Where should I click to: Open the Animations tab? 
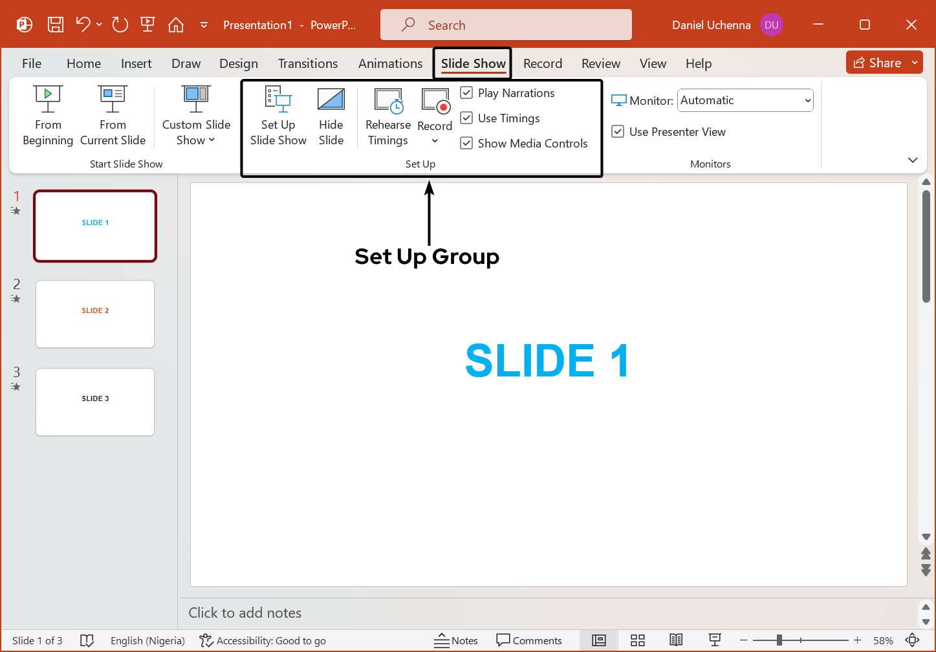click(x=390, y=63)
